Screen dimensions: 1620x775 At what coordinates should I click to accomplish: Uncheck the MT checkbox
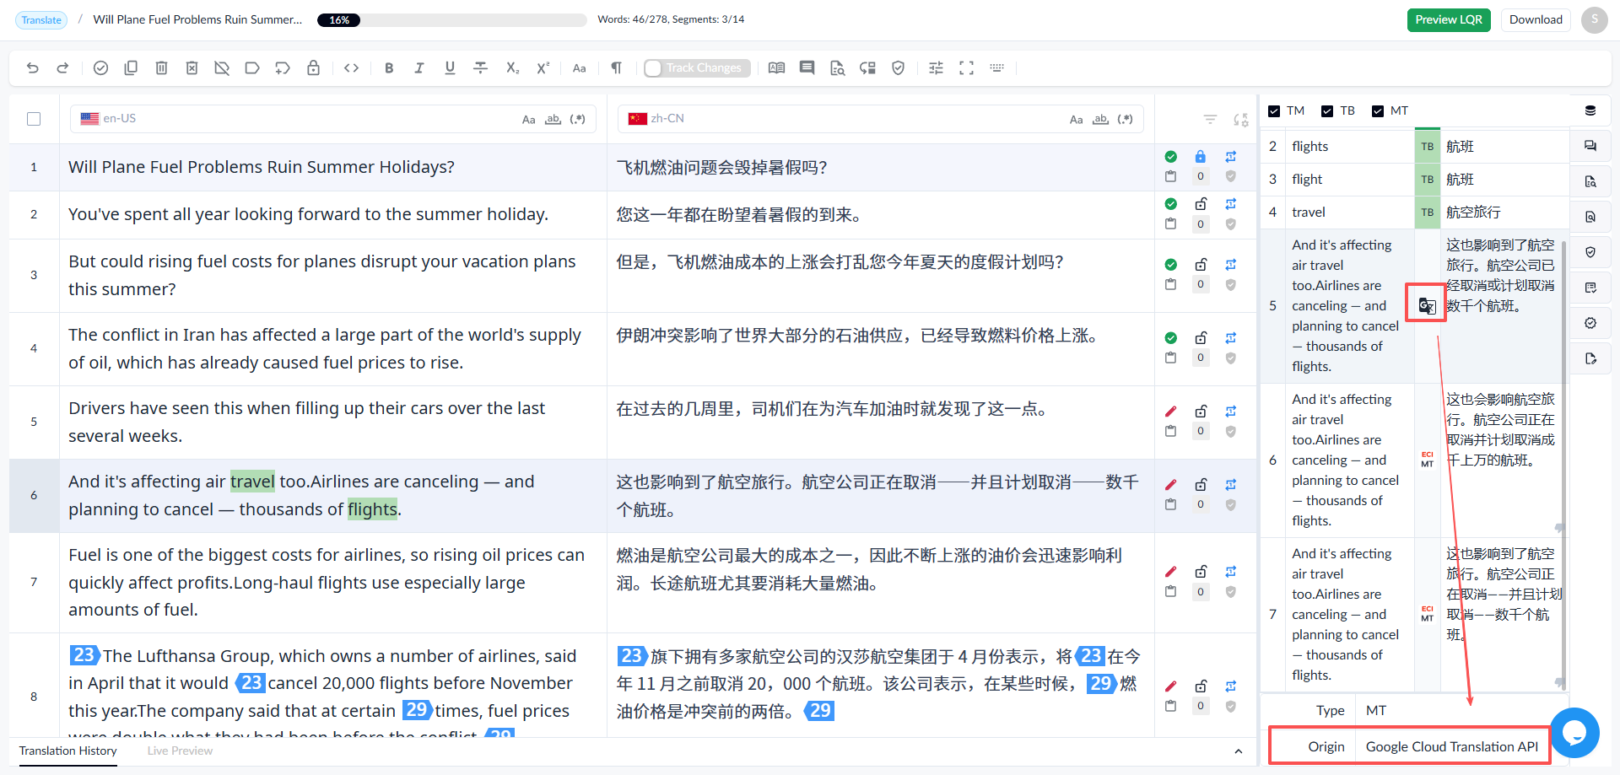pos(1378,111)
